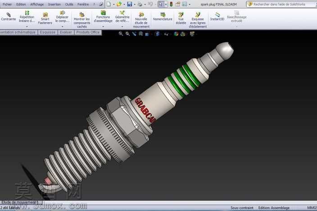Choose the Déplacer le composant tool

tap(62, 17)
